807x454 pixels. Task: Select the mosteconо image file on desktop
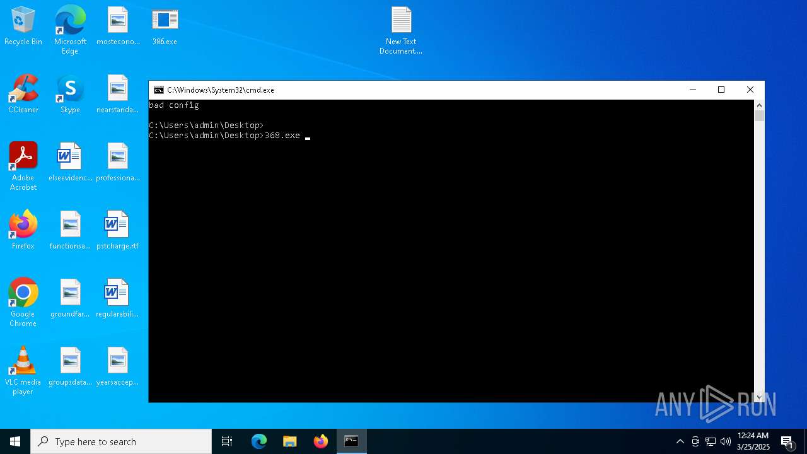point(118,26)
